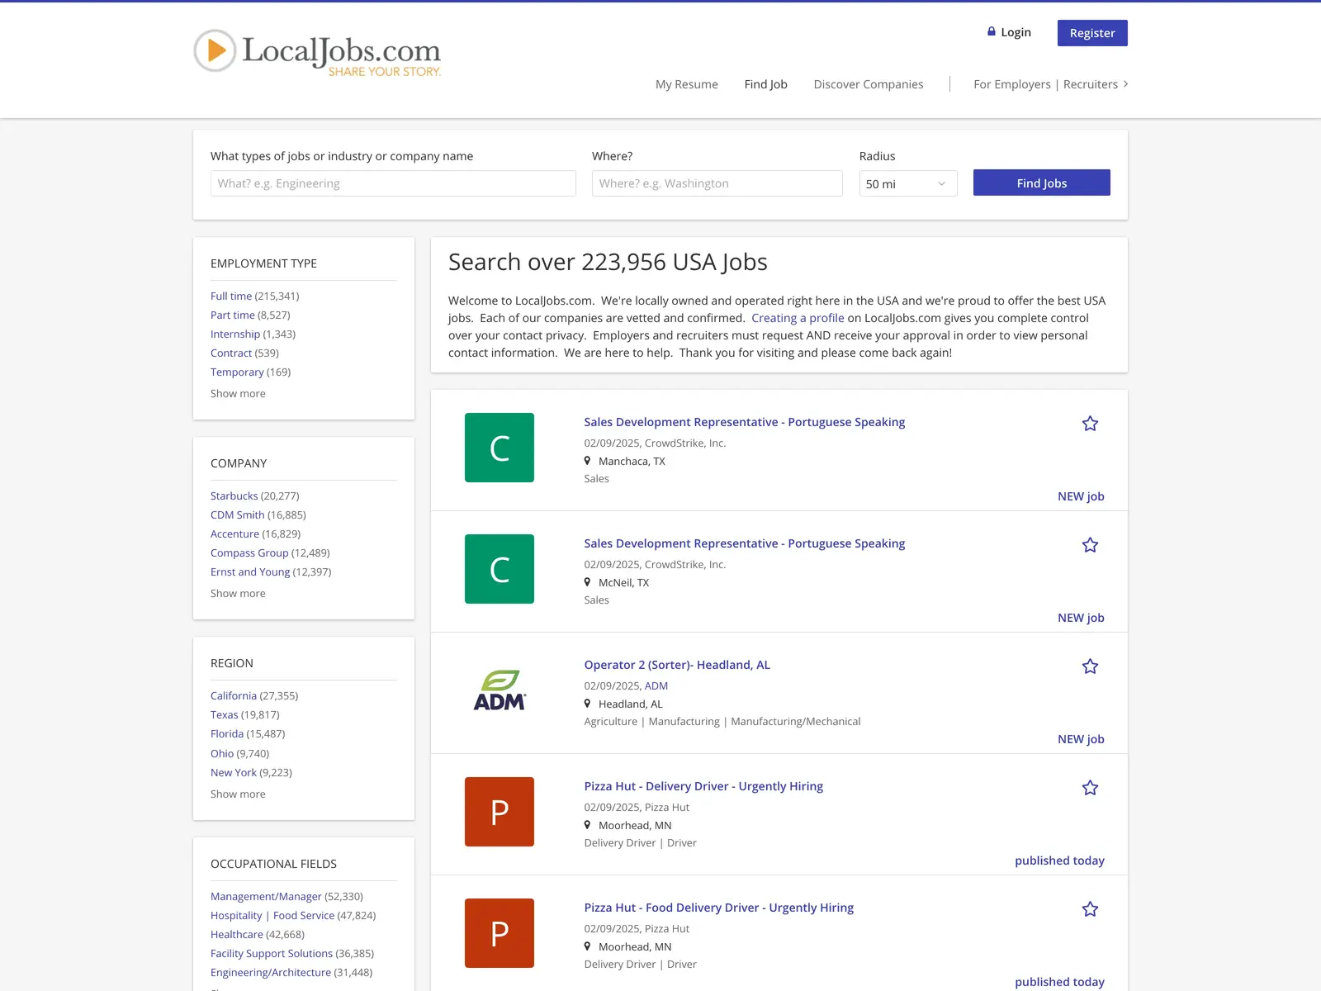The image size is (1321, 991).
Task: Open For Employers | Recruiters menu
Action: 1050,84
